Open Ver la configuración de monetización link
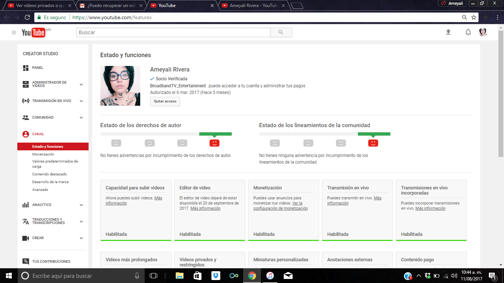 280,206
